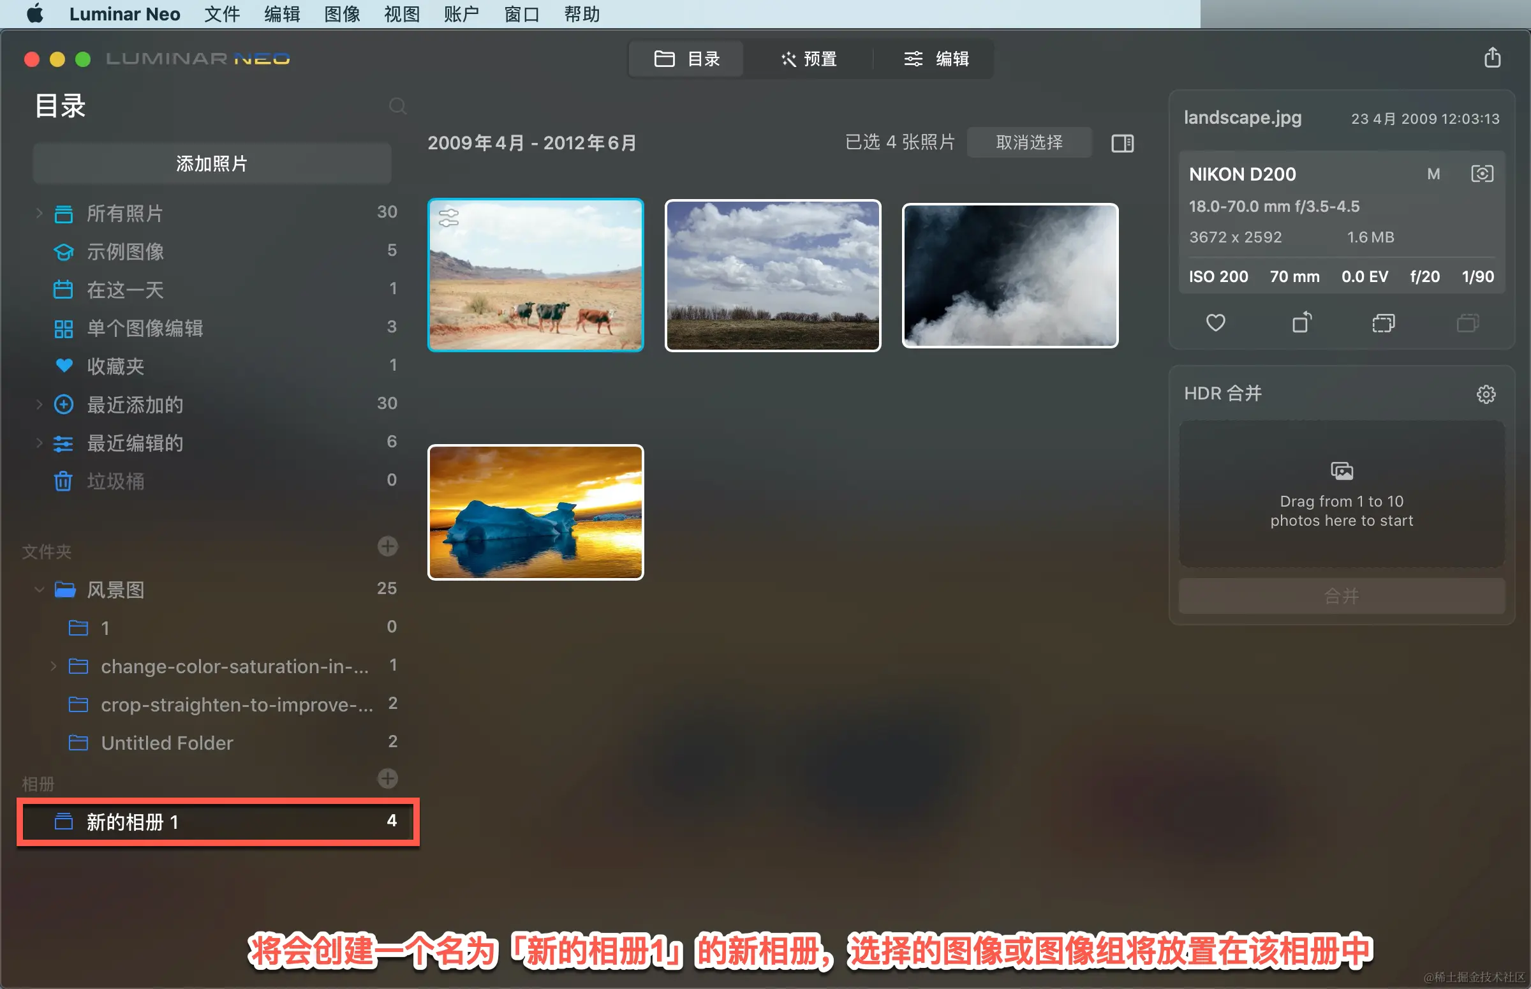
Task: Click the 添加照片 button
Action: point(212,163)
